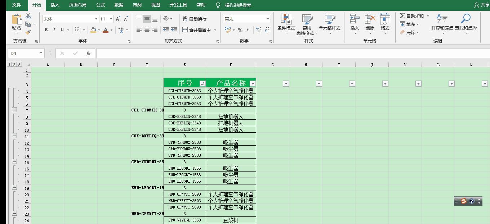Apply fill color with the paint bucket icon
Viewport: 490px width, 224px height.
pyautogui.click(x=93, y=30)
